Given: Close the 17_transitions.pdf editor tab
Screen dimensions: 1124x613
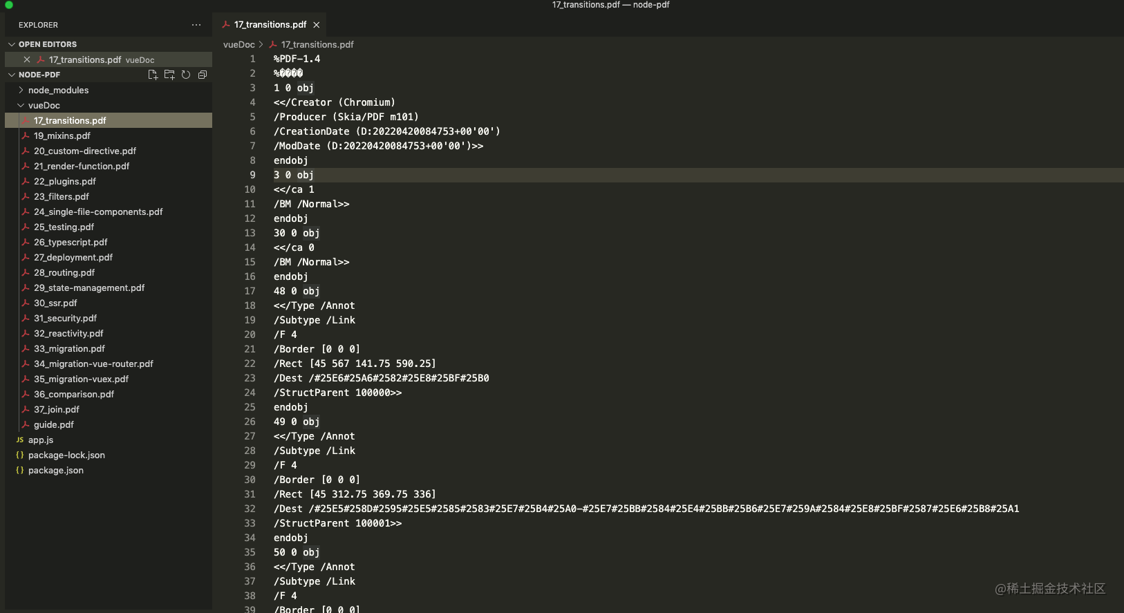Looking at the screenshot, I should (317, 25).
